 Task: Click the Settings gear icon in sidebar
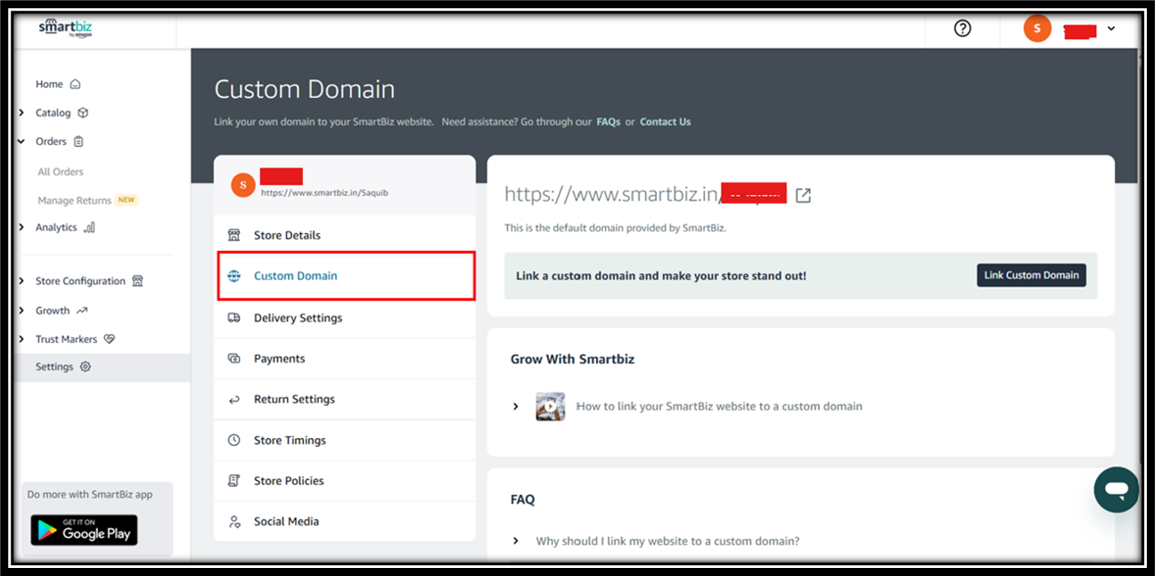point(86,367)
